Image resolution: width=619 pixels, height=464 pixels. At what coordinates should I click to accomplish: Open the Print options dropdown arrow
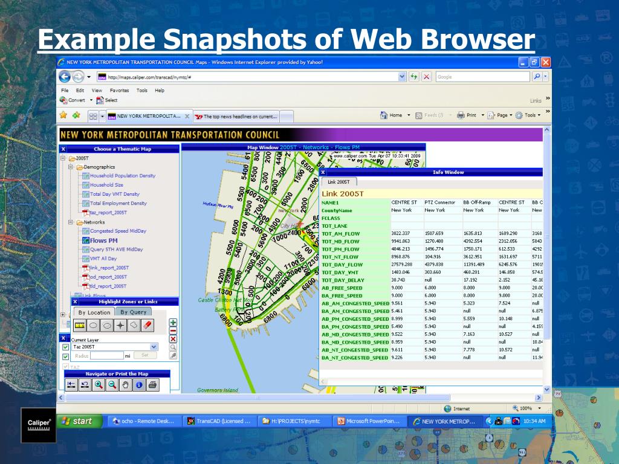pos(482,115)
